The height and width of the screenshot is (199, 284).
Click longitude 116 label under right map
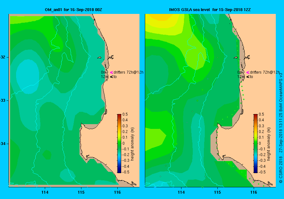coord(254,192)
